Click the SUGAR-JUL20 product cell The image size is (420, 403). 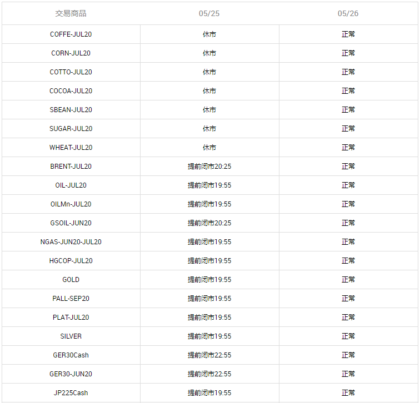coord(71,129)
